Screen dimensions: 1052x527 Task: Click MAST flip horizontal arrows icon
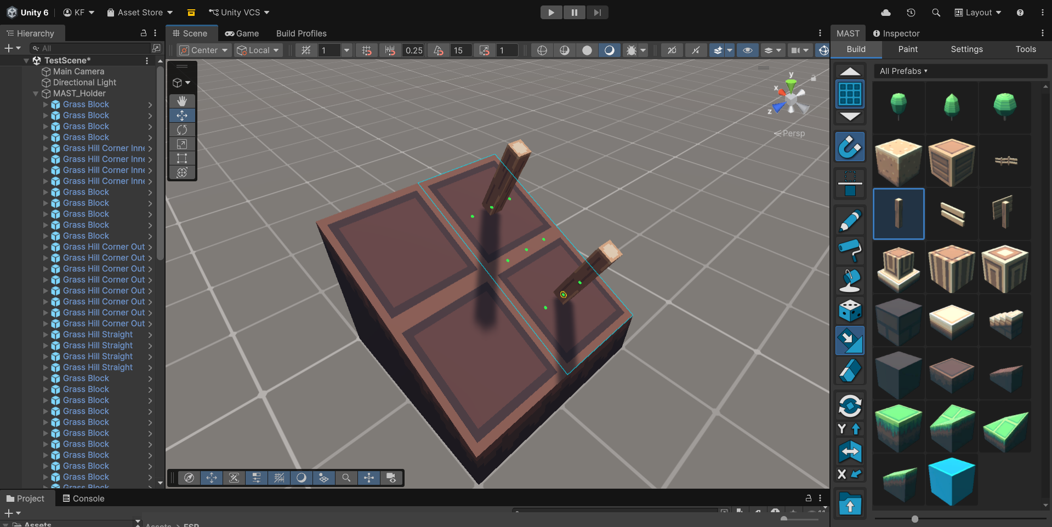click(x=850, y=452)
